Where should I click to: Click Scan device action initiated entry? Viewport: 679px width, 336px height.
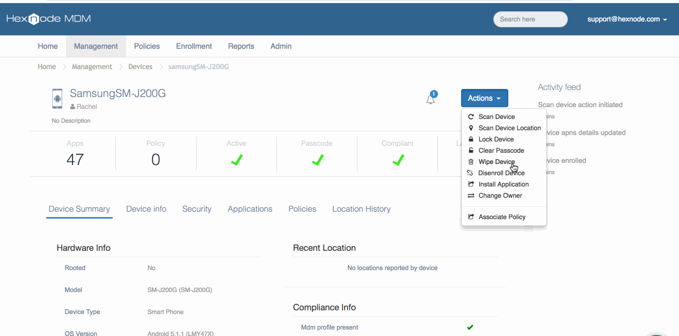coord(580,105)
